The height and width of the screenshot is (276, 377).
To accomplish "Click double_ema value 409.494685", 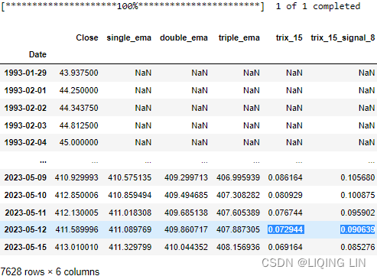I will tap(186, 195).
